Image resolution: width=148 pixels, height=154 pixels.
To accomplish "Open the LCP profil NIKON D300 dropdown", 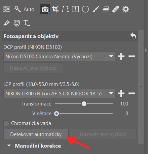I will click(59, 93).
